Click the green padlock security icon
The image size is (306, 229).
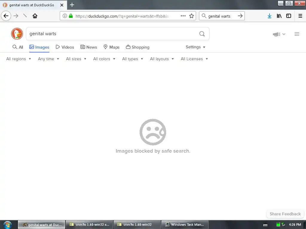(x=71, y=16)
